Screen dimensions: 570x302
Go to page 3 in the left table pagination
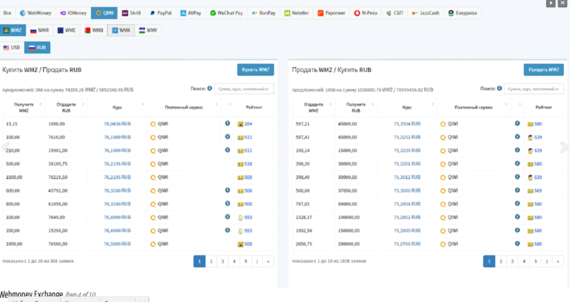[x=223, y=262]
